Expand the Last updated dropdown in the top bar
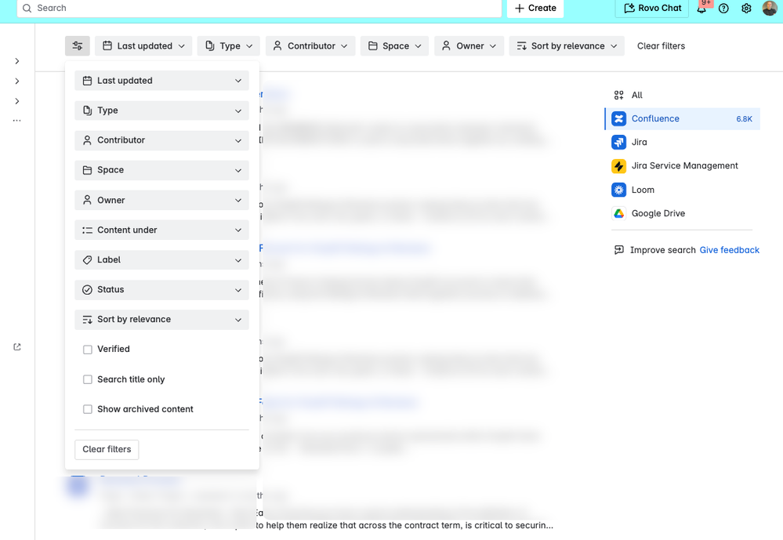The height and width of the screenshot is (540, 783). tap(143, 46)
